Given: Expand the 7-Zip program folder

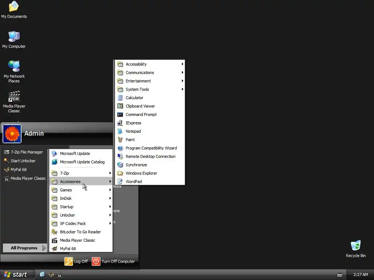Looking at the screenshot, I should click(81, 173).
